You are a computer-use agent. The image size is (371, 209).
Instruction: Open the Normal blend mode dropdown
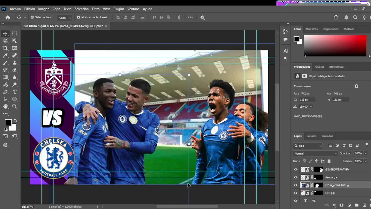[315, 154]
